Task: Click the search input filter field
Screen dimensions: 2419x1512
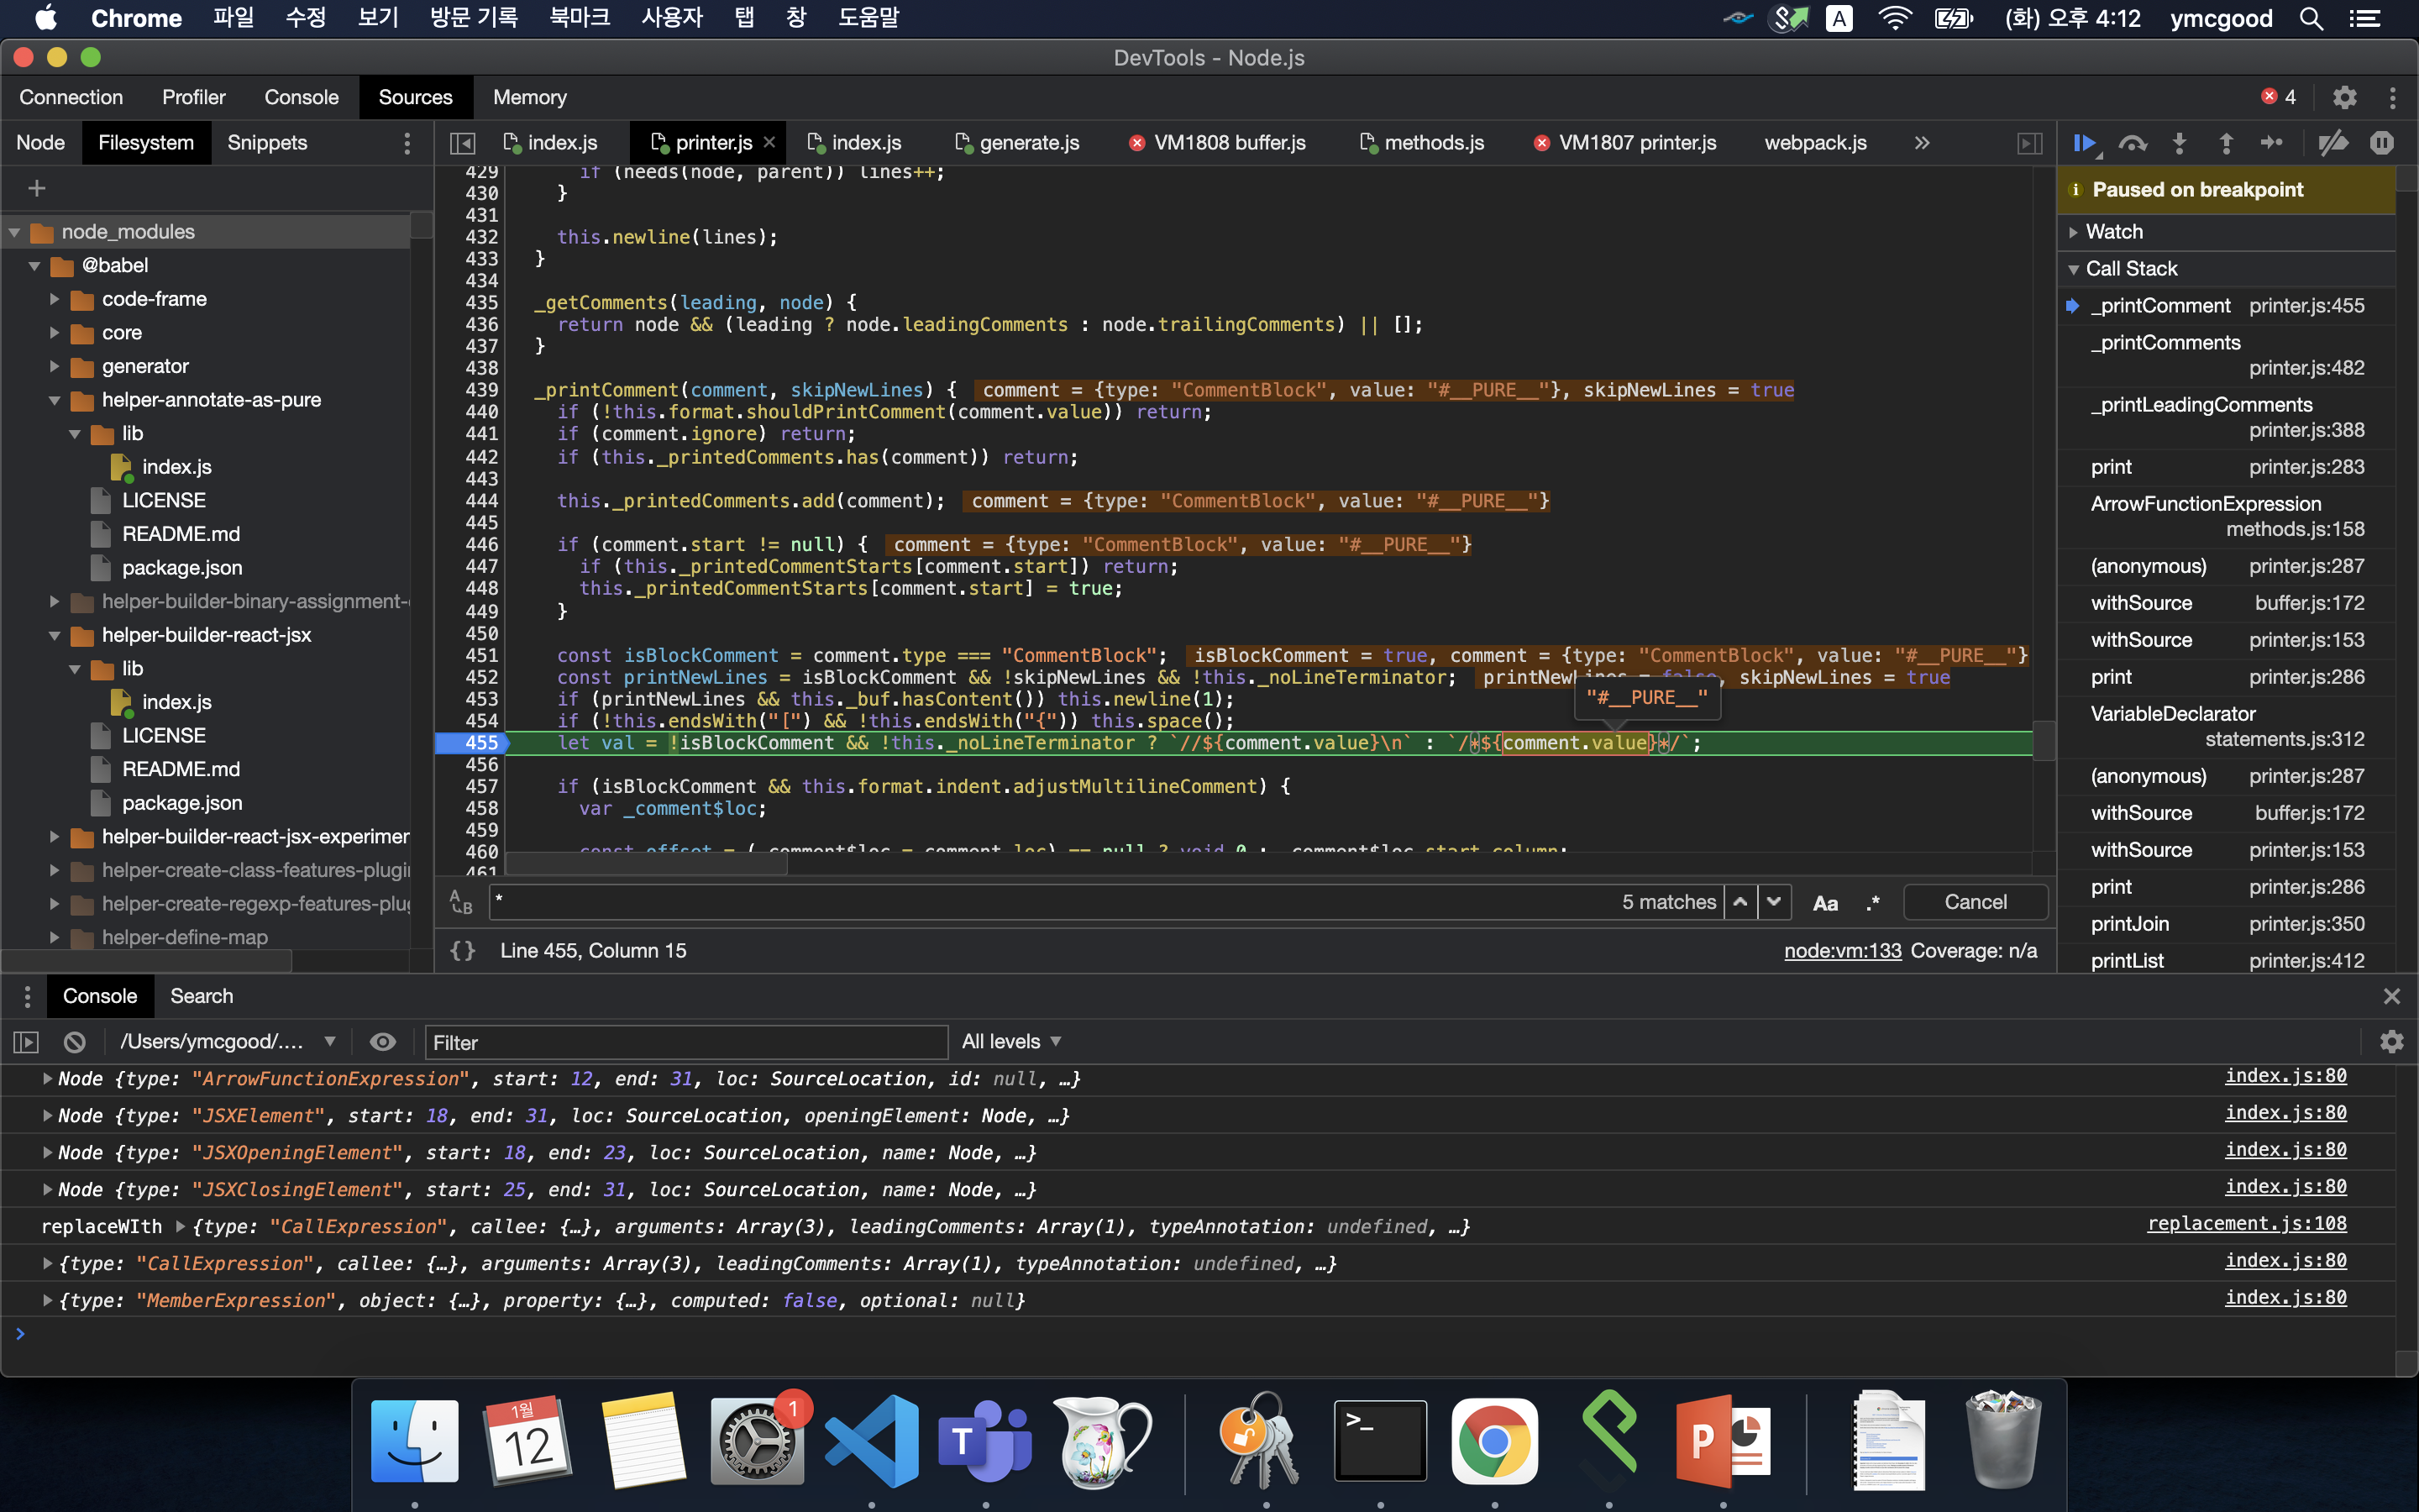Action: coord(686,1040)
